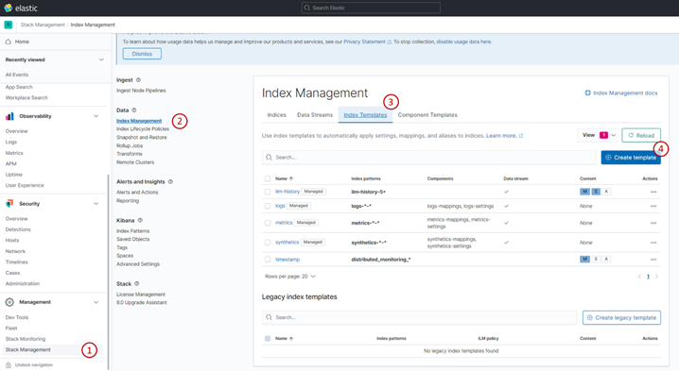Switch to the Component Templates tab
The image size is (679, 371).
pyautogui.click(x=427, y=115)
